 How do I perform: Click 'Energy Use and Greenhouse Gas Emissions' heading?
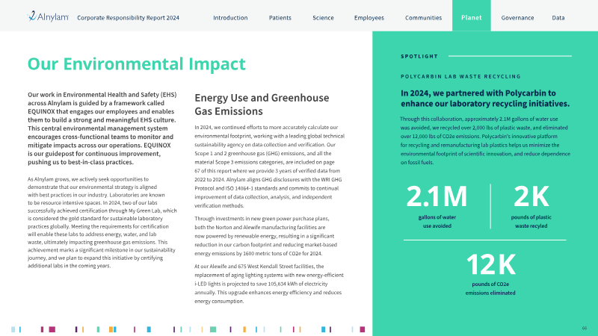[x=262, y=105]
